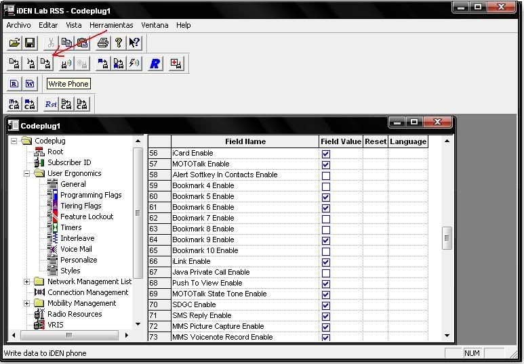Click the phone with colored signal waves icon
Image resolution: width=524 pixels, height=364 pixels.
pos(66,63)
